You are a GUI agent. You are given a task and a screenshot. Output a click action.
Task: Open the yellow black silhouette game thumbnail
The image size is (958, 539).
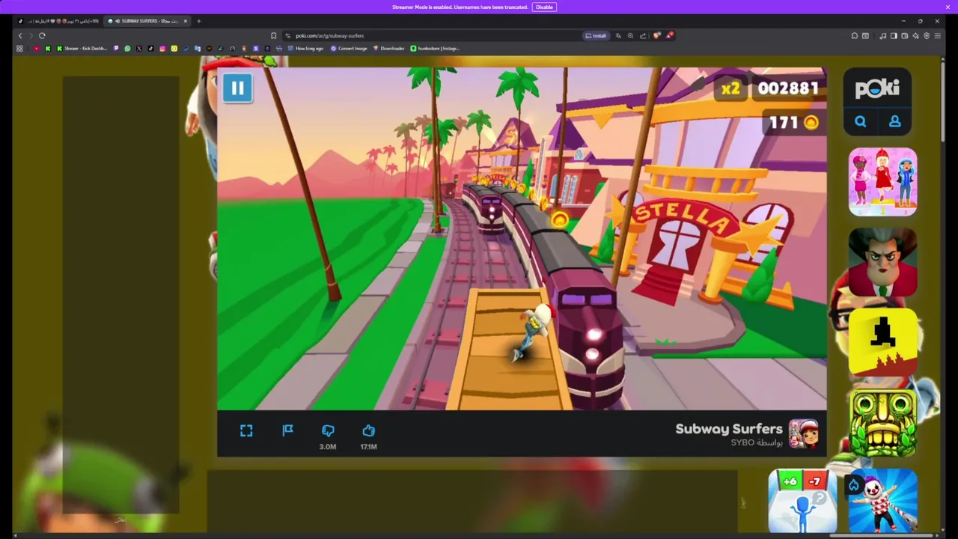882,342
